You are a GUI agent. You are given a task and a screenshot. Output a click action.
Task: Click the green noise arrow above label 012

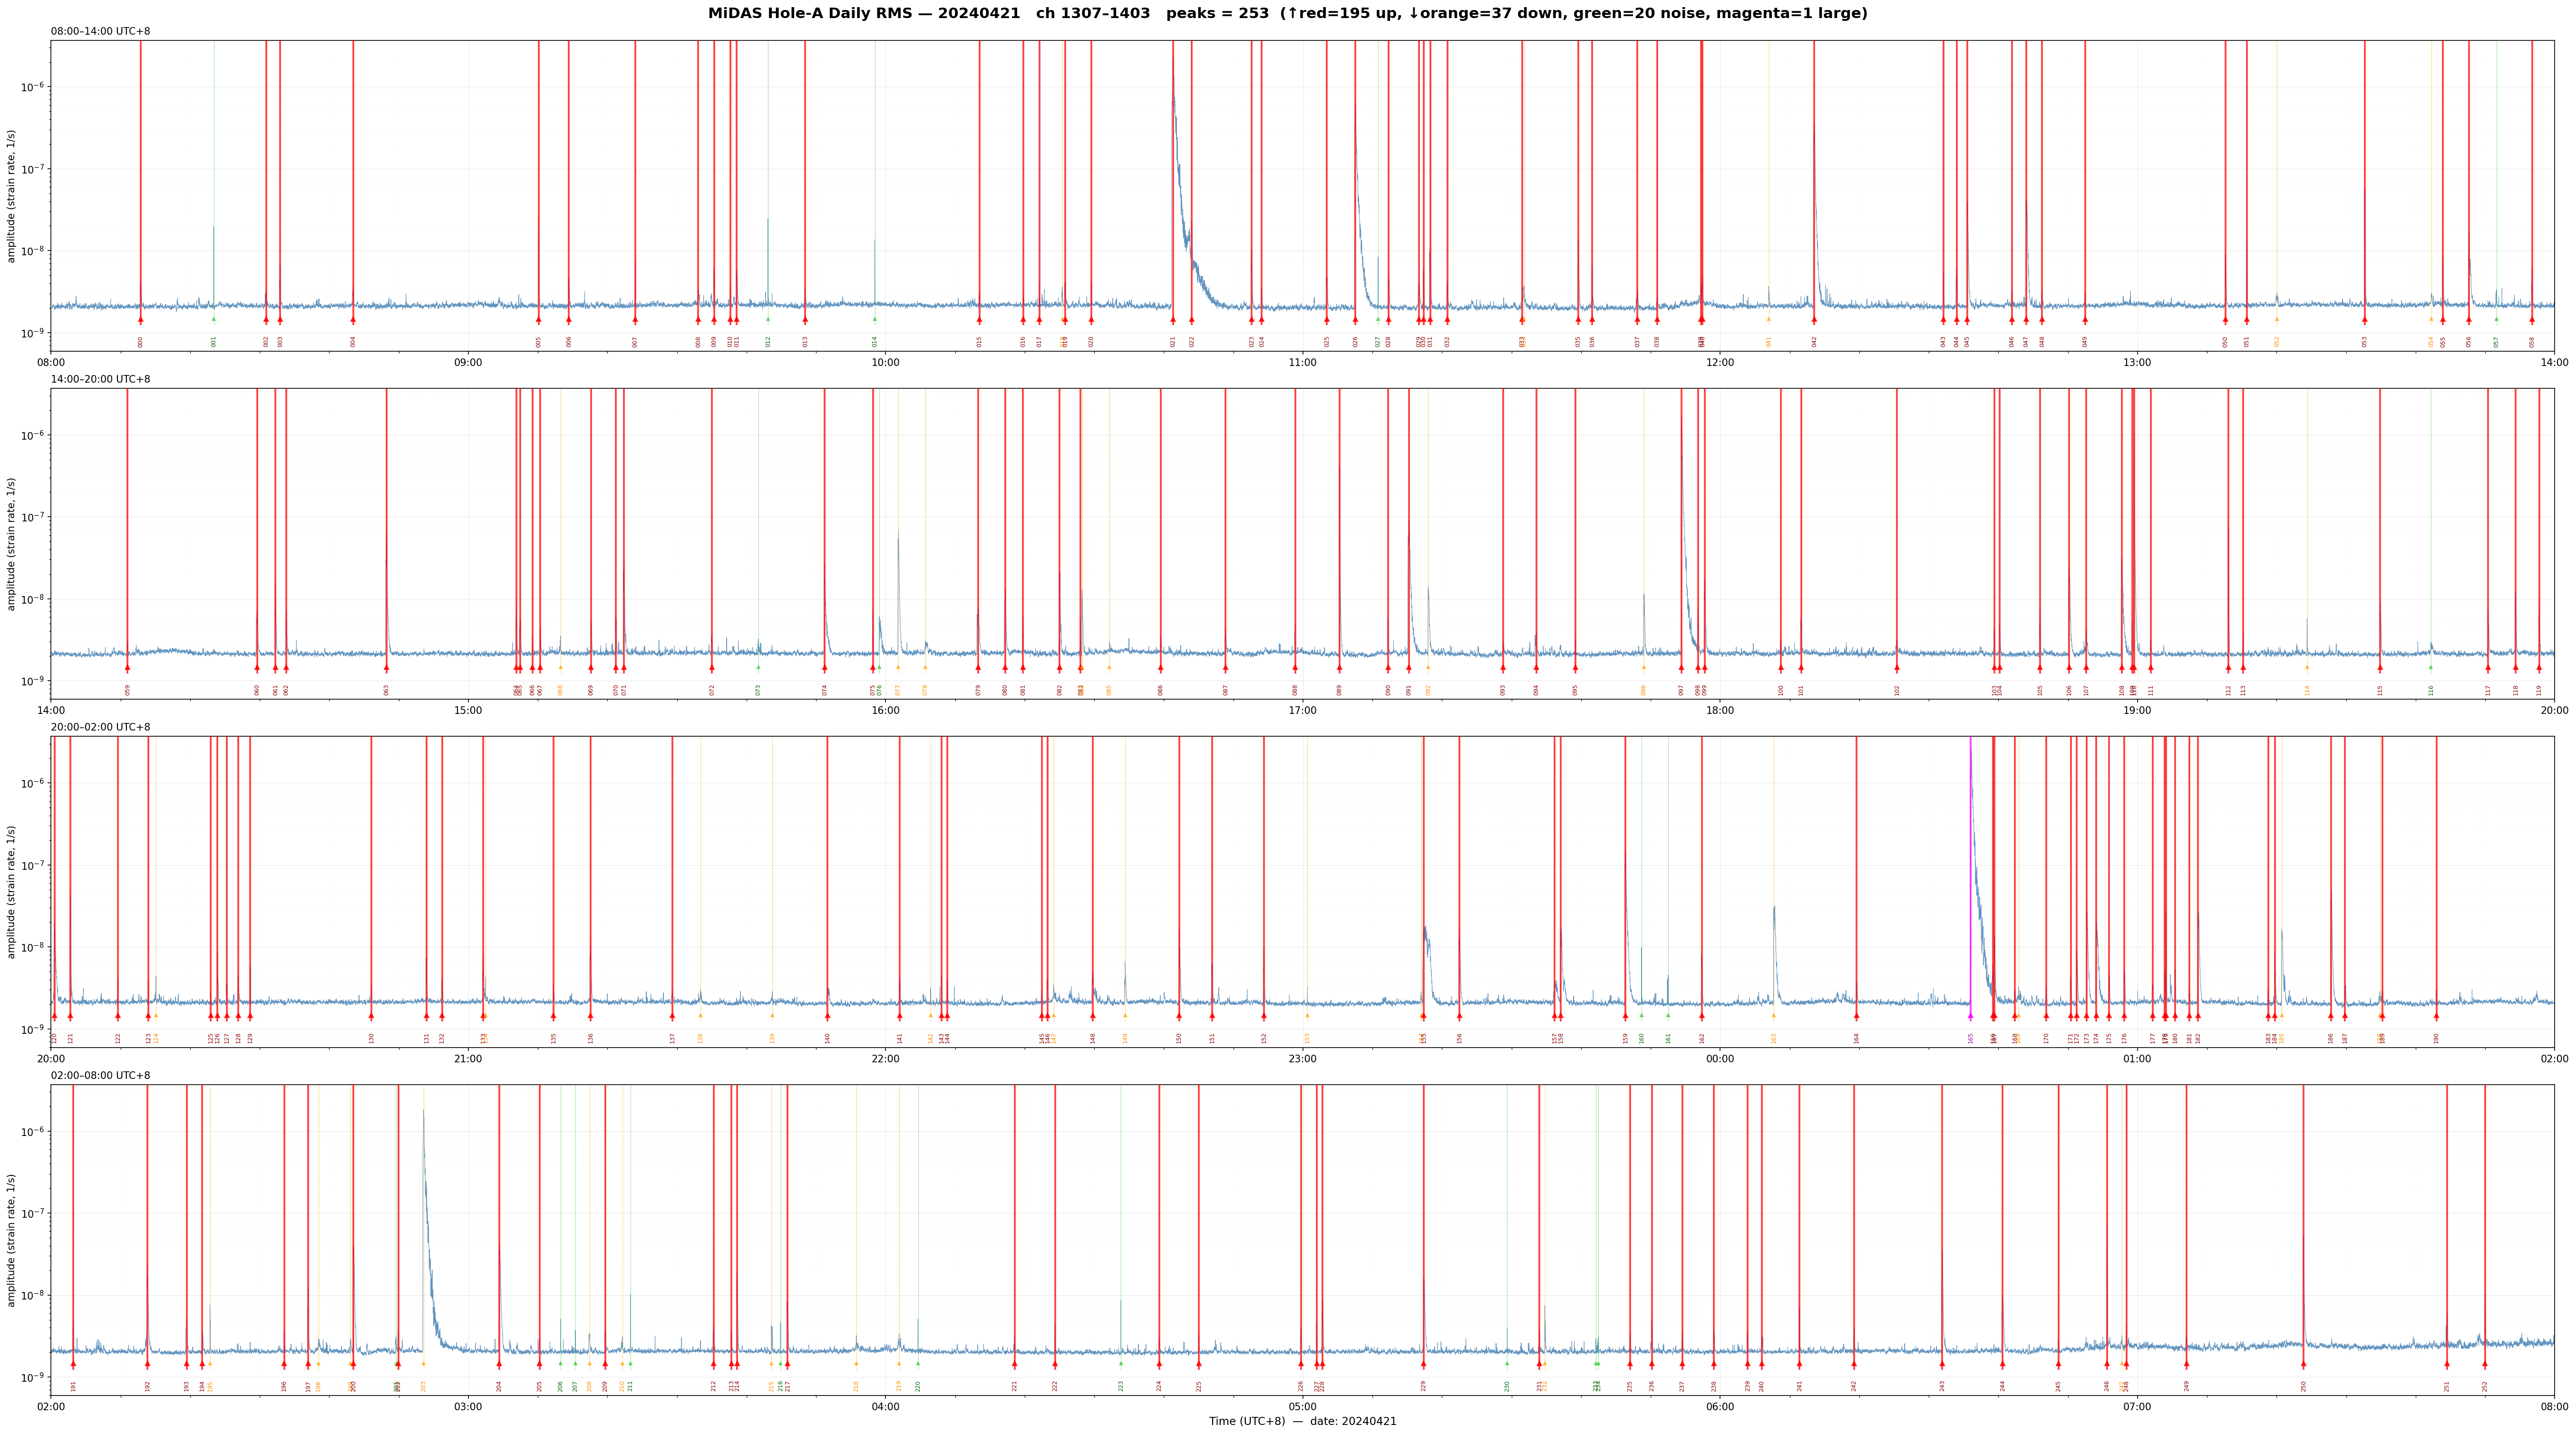pyautogui.click(x=768, y=320)
